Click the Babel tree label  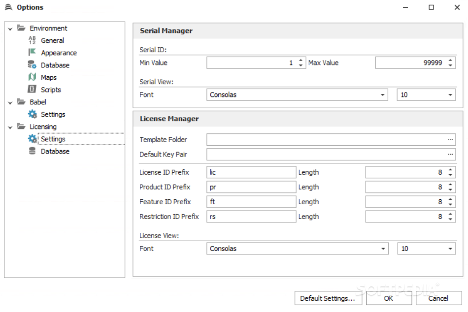point(38,102)
